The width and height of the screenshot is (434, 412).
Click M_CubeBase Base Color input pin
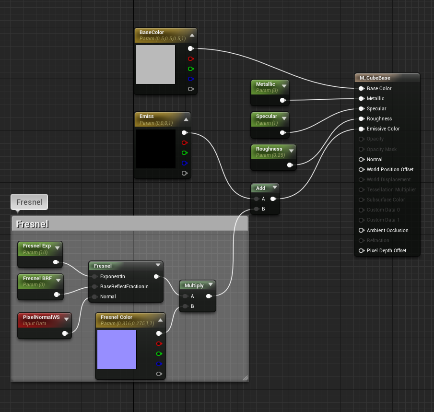(x=362, y=88)
